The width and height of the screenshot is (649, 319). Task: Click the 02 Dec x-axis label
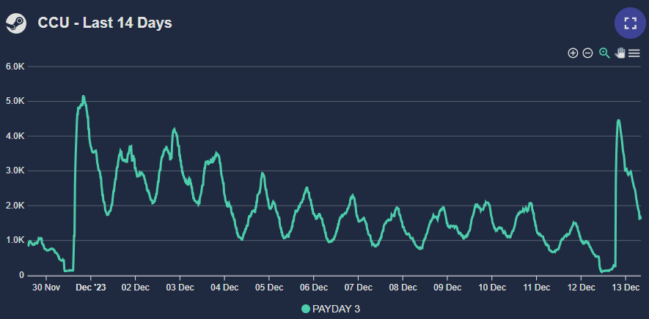coord(136,288)
